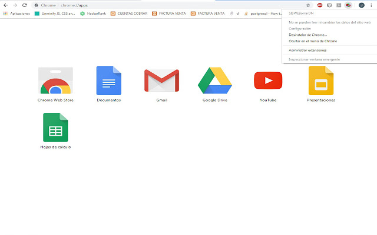Open FACTURA VENTA bookmark beside CUENTAS COBRAR

[x=169, y=14]
